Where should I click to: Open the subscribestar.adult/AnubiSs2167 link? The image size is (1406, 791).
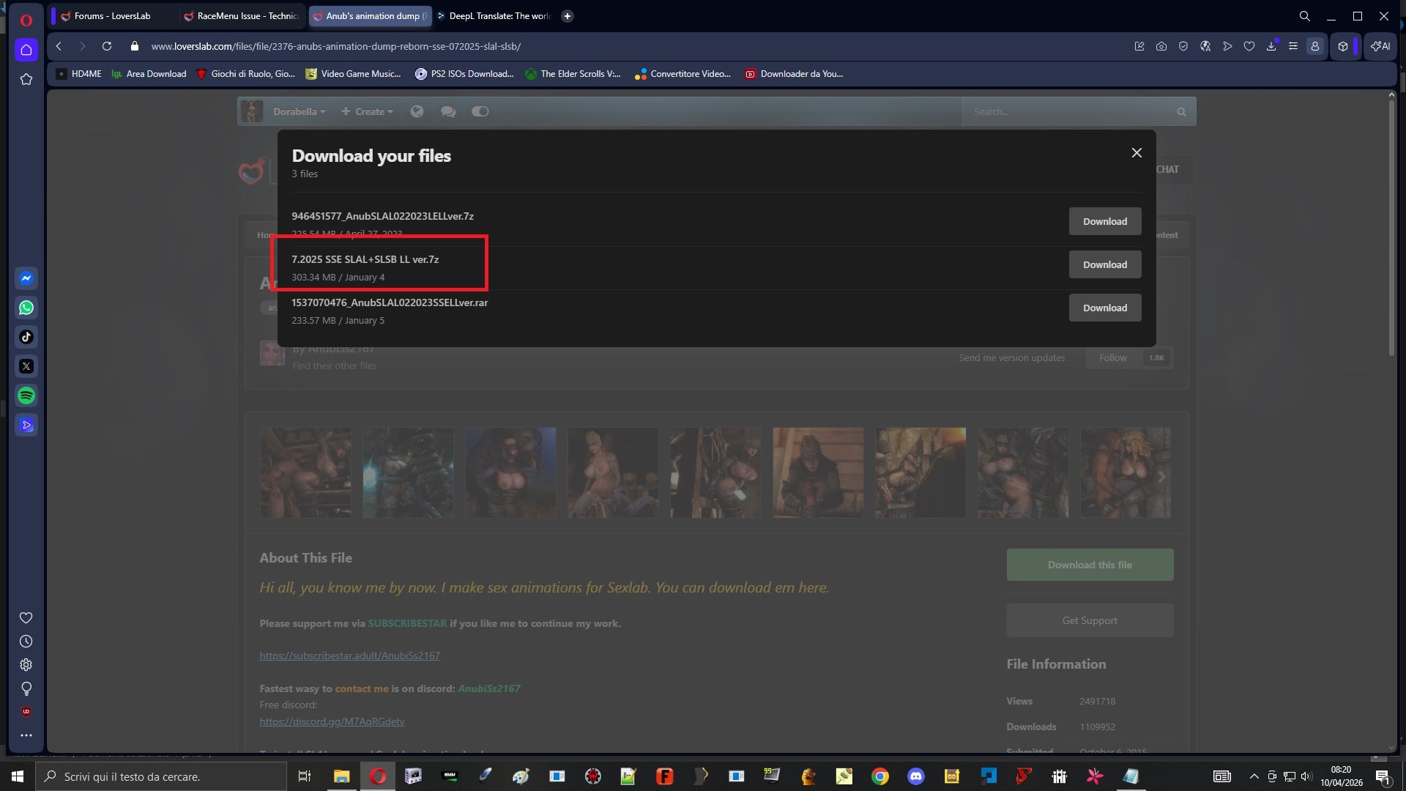[349, 656]
